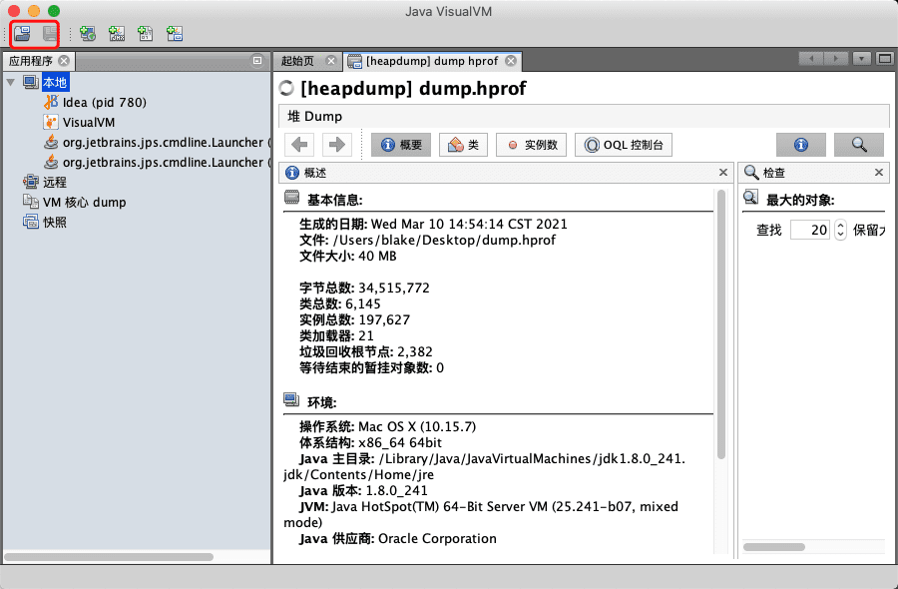898x589 pixels.
Task: Click the Add Remote Host toolbar icon
Action: pos(88,34)
